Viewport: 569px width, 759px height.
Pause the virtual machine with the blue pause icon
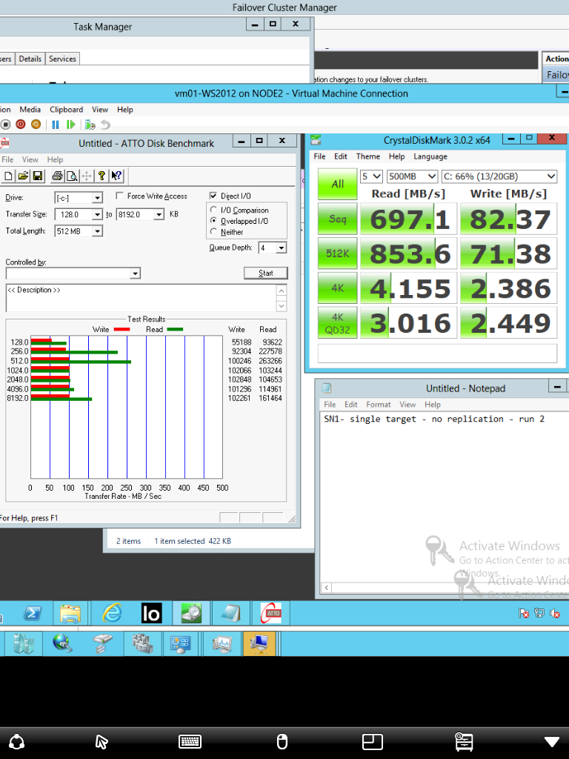[x=56, y=125]
